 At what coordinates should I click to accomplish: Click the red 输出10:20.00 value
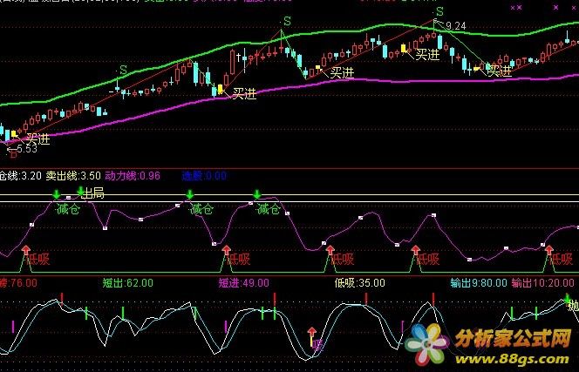[542, 283]
